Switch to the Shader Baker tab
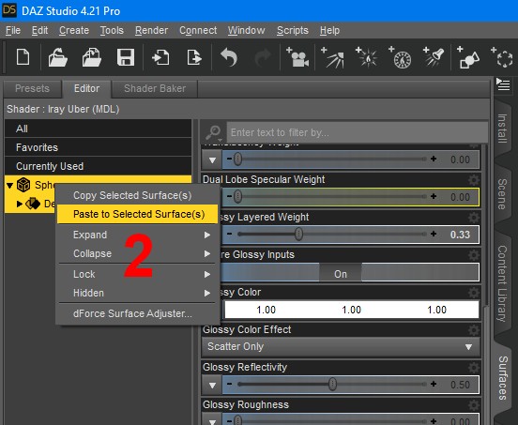Viewport: 518px width, 425px height. [x=155, y=88]
